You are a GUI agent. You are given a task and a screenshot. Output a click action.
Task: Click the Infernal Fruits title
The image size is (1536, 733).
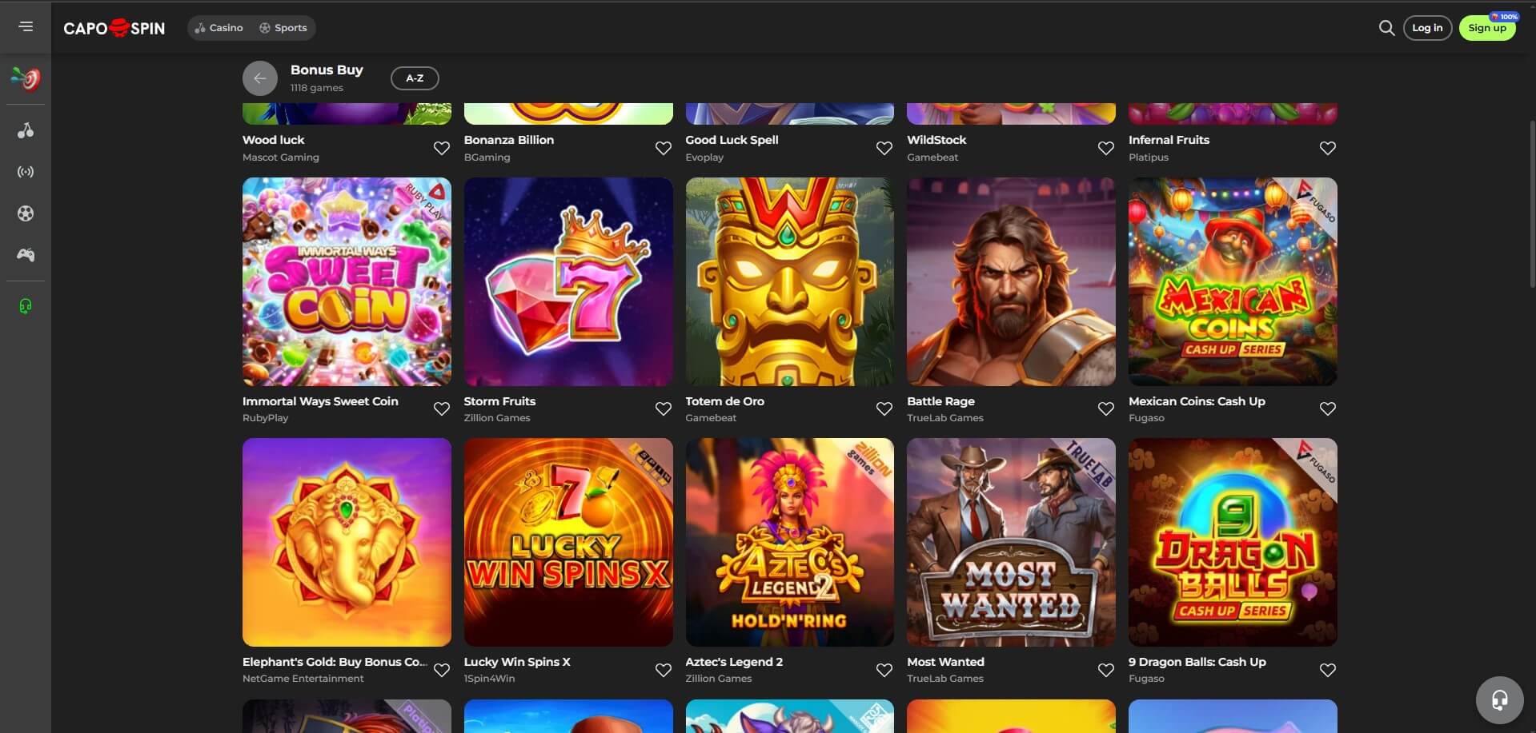[x=1169, y=140]
